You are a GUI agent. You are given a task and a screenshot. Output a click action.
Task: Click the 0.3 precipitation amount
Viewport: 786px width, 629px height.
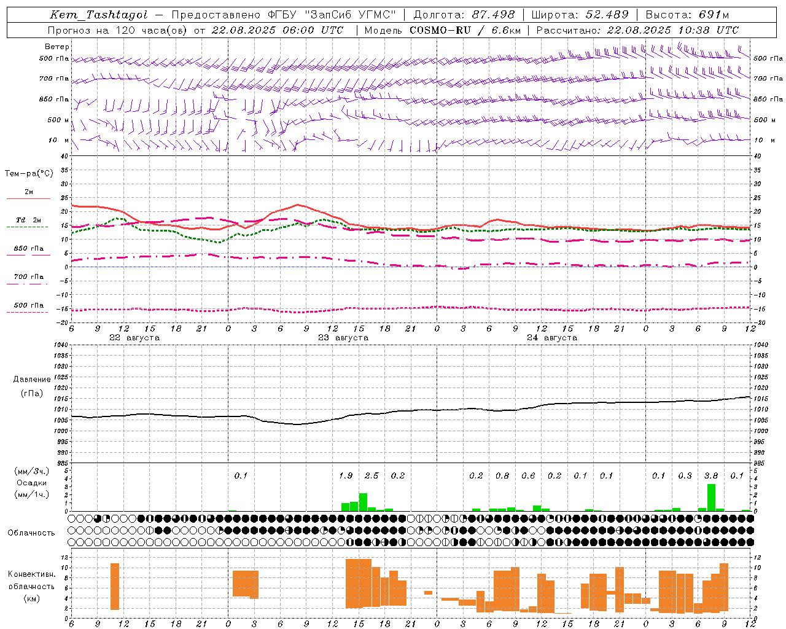[x=685, y=476]
